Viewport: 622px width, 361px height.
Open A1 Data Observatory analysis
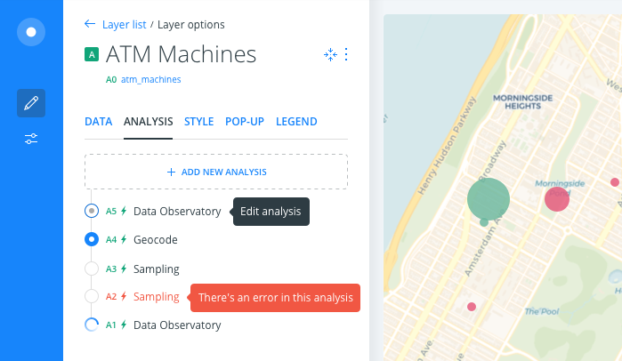(x=177, y=325)
